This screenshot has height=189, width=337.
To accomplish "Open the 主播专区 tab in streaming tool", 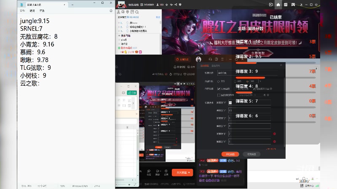I will point(182,59).
